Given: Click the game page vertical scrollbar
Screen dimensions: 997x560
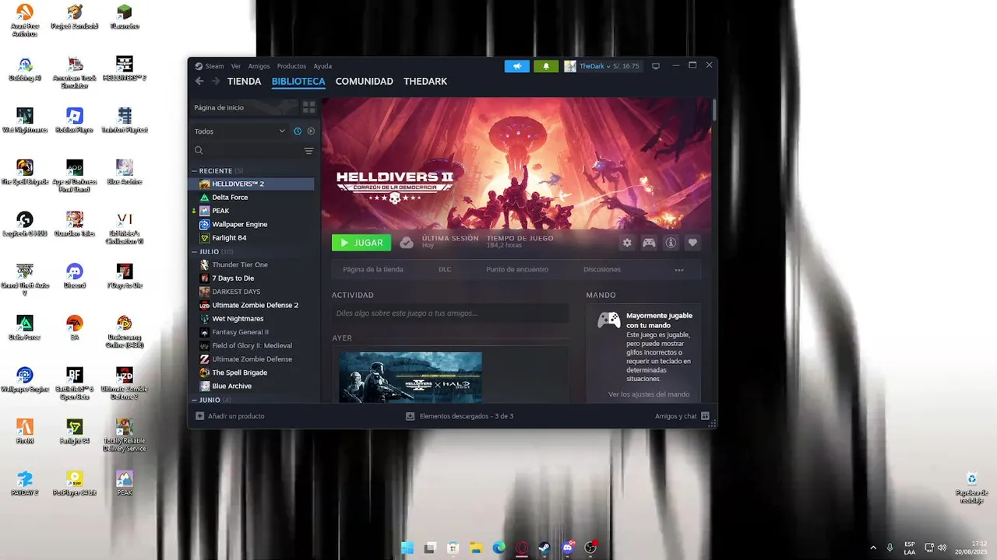Looking at the screenshot, I should point(714,110).
